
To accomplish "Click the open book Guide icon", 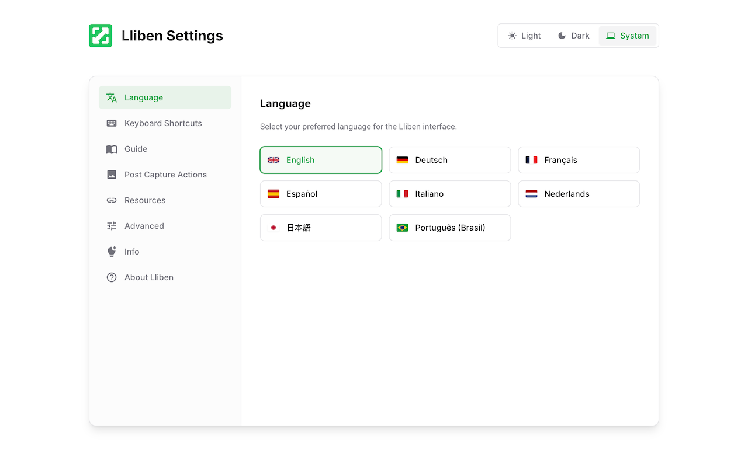I will coord(112,149).
